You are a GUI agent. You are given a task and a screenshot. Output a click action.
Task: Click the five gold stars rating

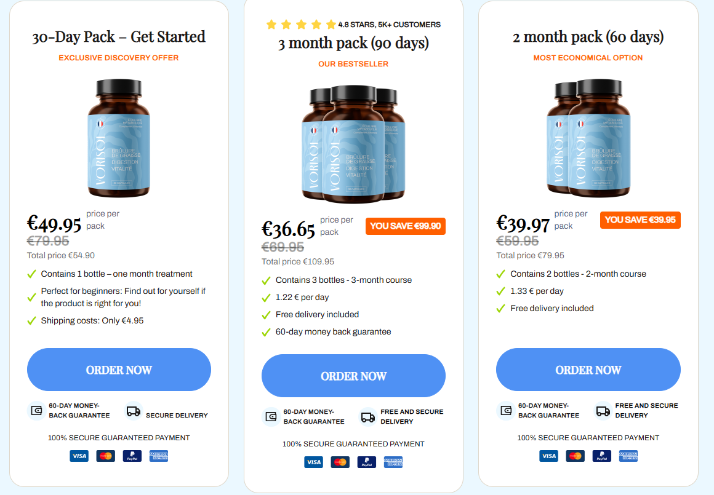[301, 24]
